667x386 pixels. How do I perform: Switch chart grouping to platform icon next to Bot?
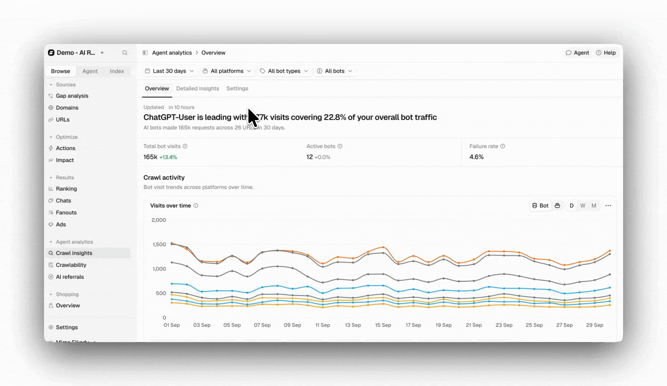(557, 206)
